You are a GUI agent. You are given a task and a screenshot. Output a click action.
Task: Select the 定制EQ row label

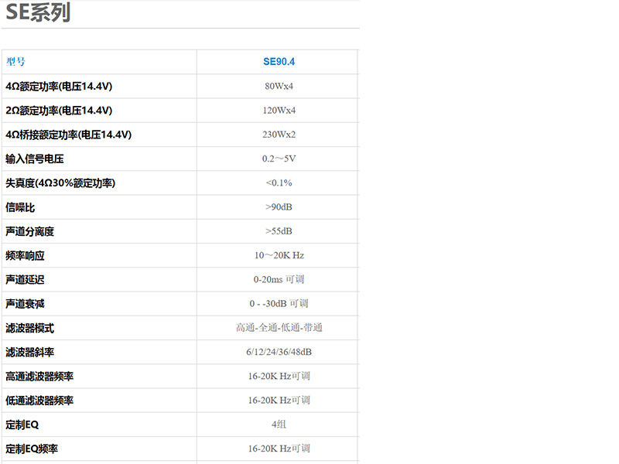(22, 425)
